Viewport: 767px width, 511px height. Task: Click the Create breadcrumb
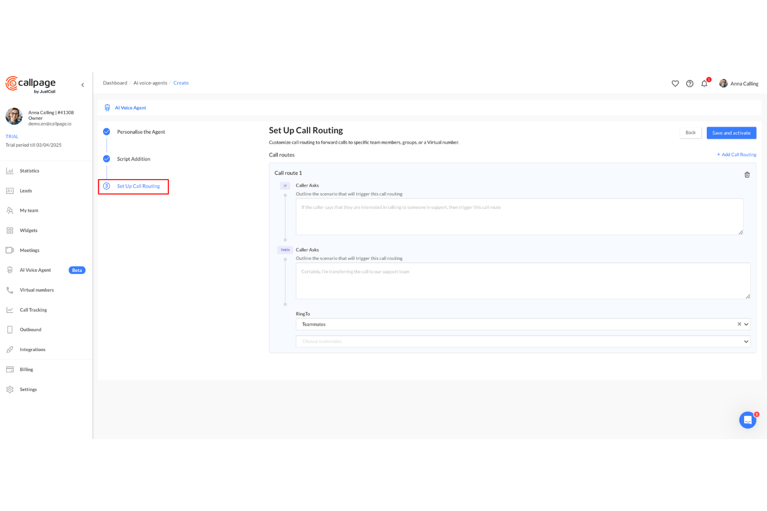point(181,83)
